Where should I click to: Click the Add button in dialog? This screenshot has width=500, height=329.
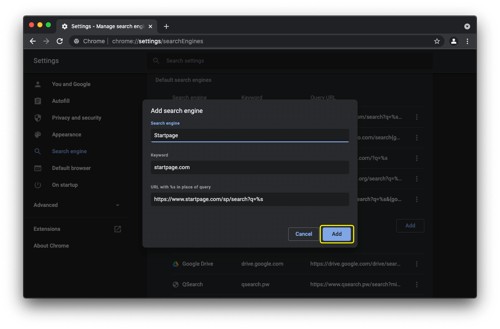337,234
